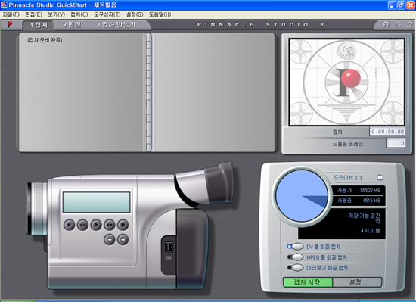This screenshot has width=416, height=302.
Task: Click the dropped frames counter field
Action: 396,143
